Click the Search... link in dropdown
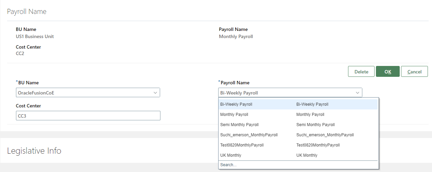Screen dimensions: 432x172 [x=228, y=165]
